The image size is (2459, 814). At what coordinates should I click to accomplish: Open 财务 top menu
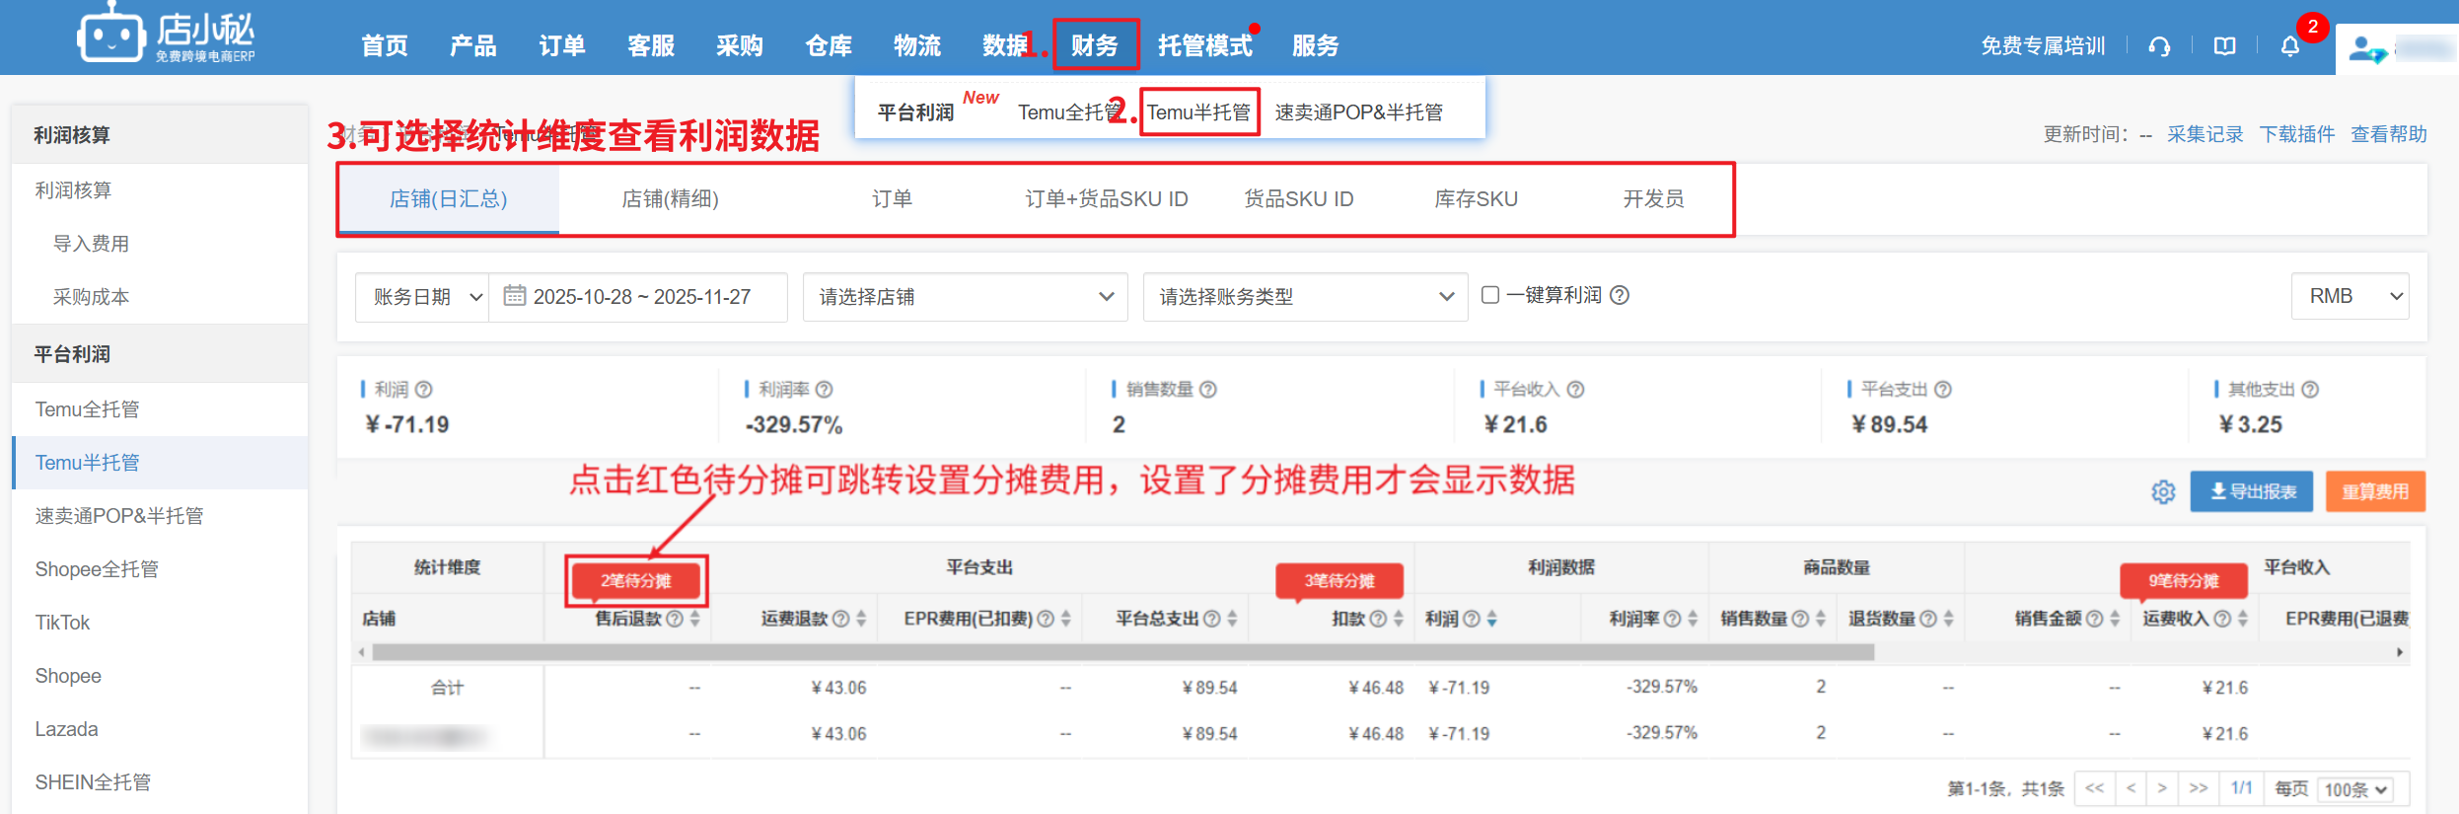(1095, 45)
